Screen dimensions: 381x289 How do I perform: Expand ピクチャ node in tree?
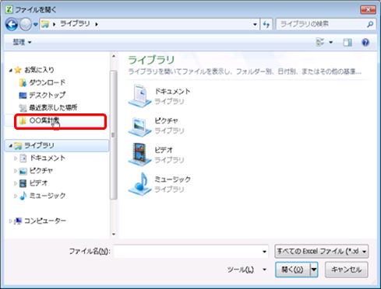pyautogui.click(x=16, y=171)
